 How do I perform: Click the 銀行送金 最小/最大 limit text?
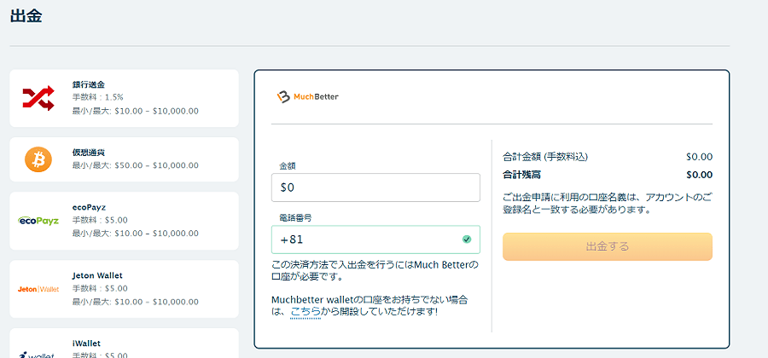[x=136, y=111]
